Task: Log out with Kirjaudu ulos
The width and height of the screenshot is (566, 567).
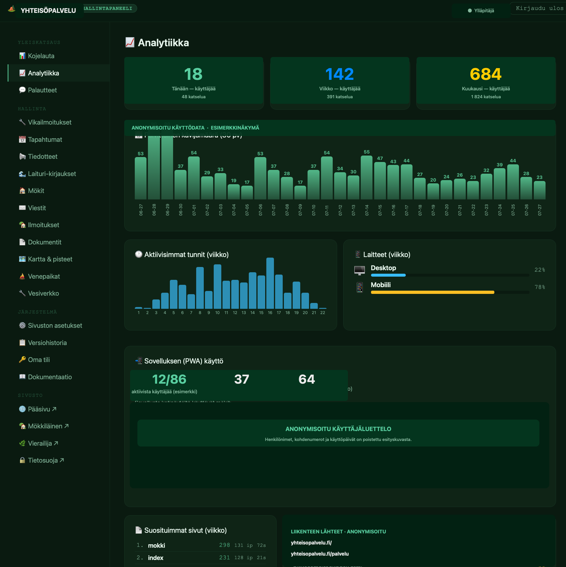Action: [x=539, y=8]
